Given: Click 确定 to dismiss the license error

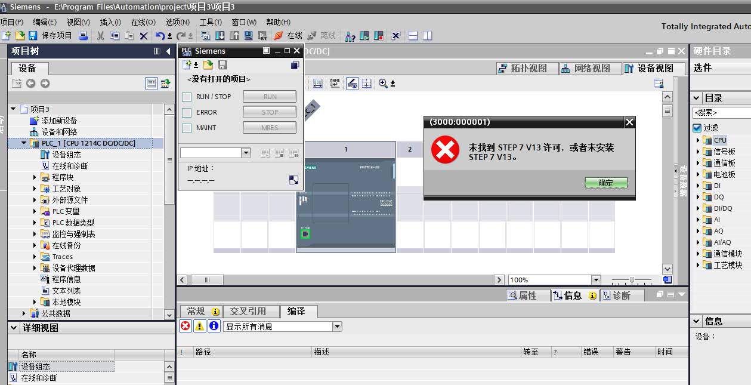Looking at the screenshot, I should (605, 183).
